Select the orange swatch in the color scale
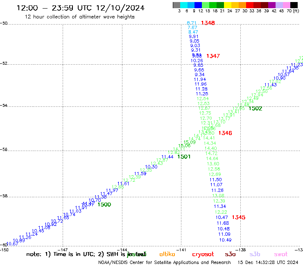303x266 pixels. tap(242, 5)
